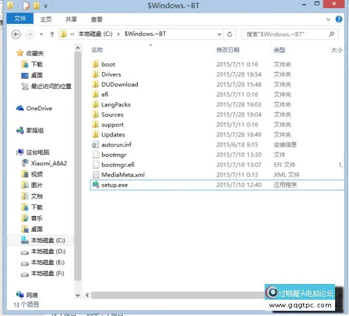This screenshot has height=316, width=349.
Task: Switch to the 共享 ribbon tab
Action: tap(71, 19)
